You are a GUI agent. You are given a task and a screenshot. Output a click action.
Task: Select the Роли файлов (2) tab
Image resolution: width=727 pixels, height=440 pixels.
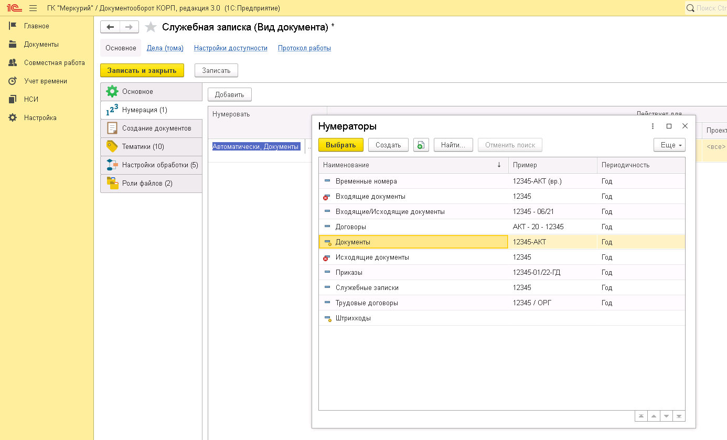[x=151, y=184]
